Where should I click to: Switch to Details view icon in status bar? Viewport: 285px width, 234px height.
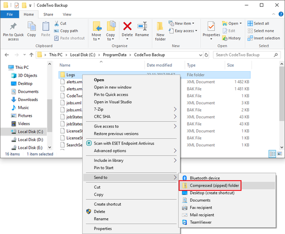pyautogui.click(x=272, y=154)
